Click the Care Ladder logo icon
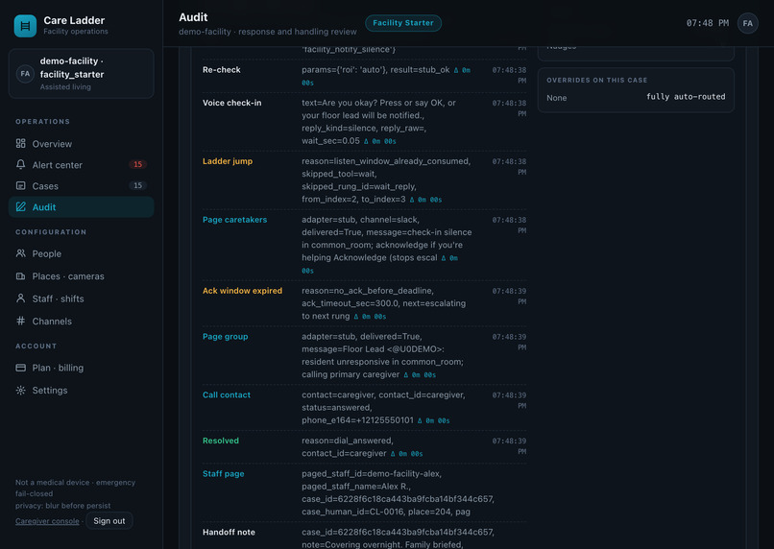 point(25,26)
